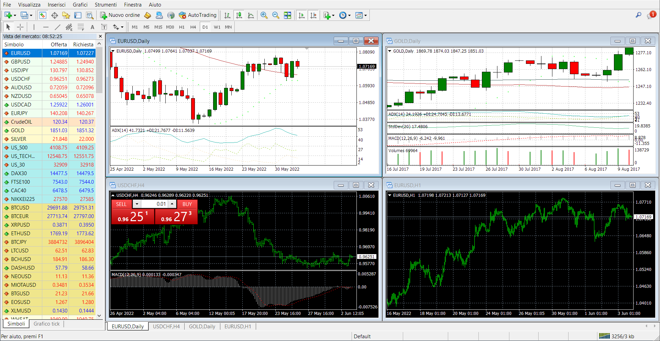Select the horizontal line drawing tool
Screen dimensions: 660x341
tap(46, 27)
